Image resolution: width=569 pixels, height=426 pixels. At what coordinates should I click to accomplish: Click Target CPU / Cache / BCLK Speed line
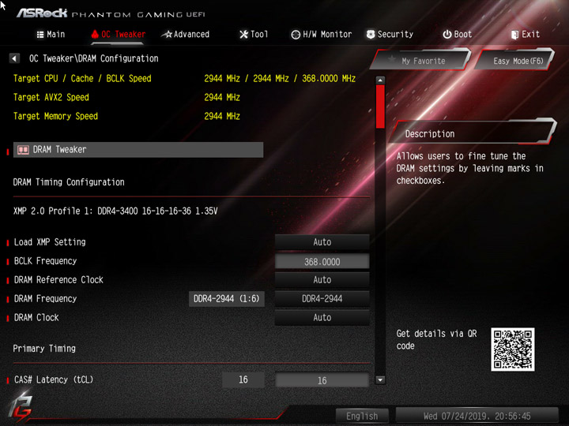click(x=184, y=79)
